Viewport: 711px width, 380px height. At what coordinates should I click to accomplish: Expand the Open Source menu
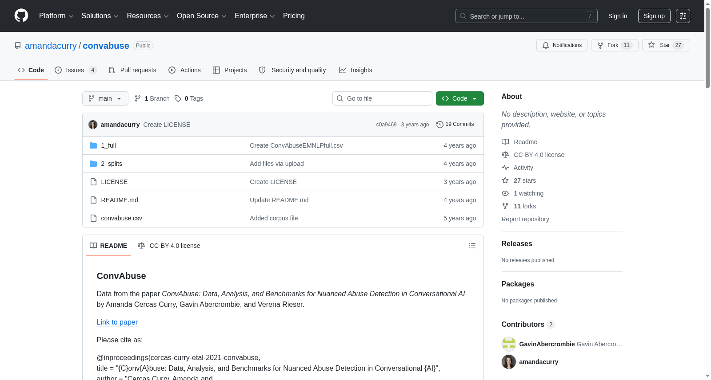coord(202,16)
